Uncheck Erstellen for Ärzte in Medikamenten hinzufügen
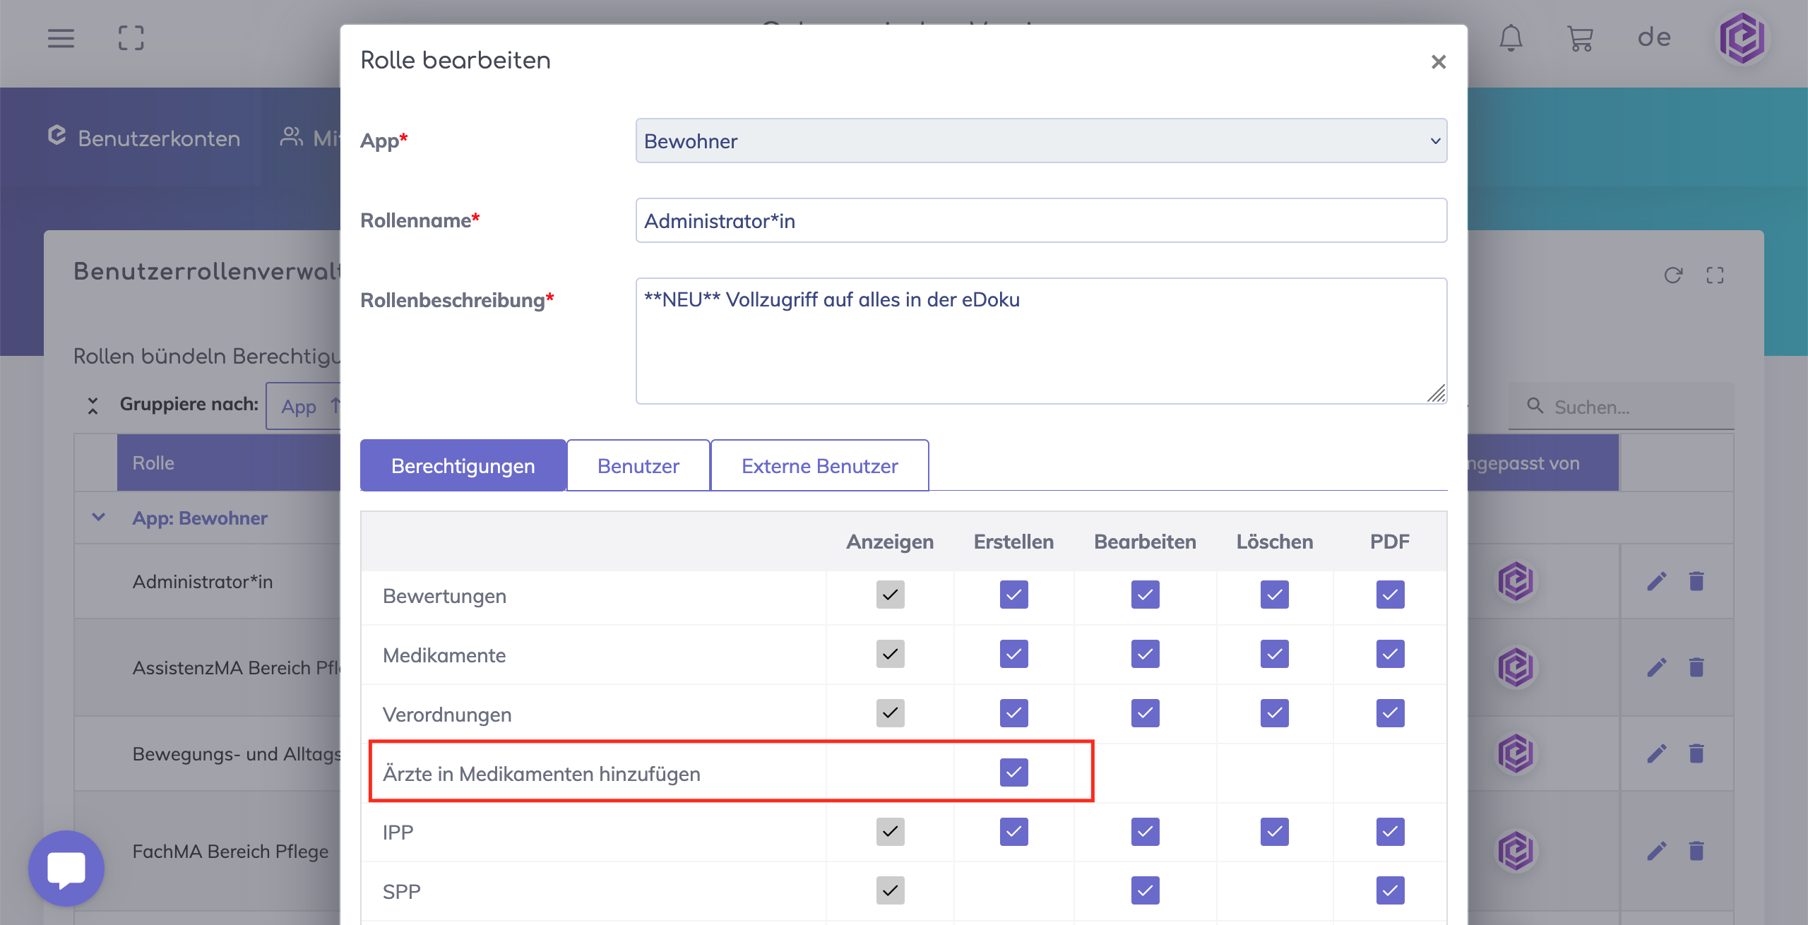 (x=1013, y=772)
